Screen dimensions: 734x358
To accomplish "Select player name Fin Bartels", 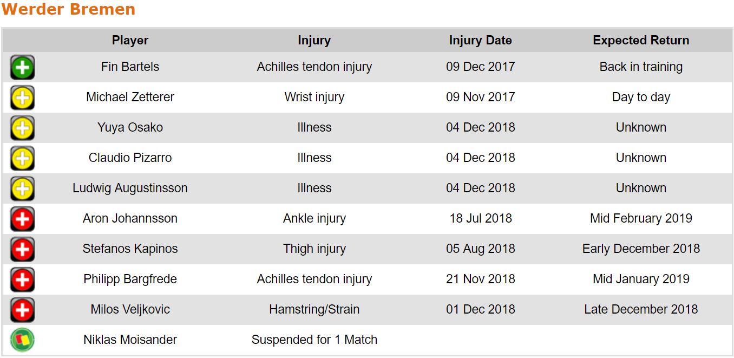I will pos(130,67).
